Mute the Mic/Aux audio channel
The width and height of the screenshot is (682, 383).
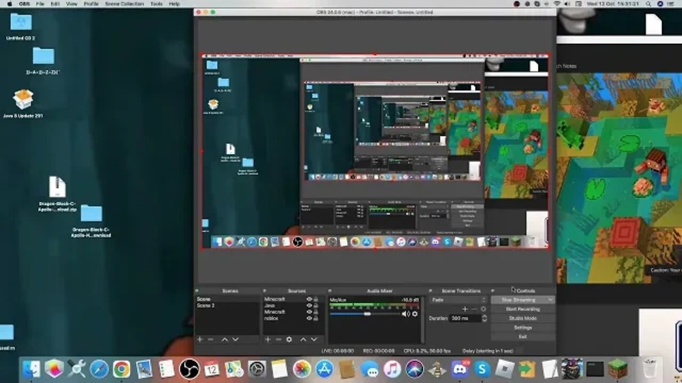click(x=405, y=314)
